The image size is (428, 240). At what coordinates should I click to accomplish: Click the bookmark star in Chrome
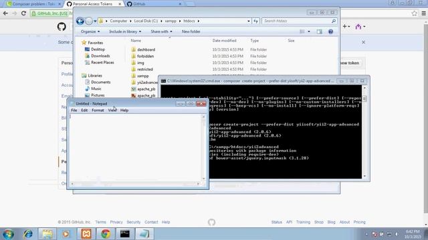click(x=414, y=13)
